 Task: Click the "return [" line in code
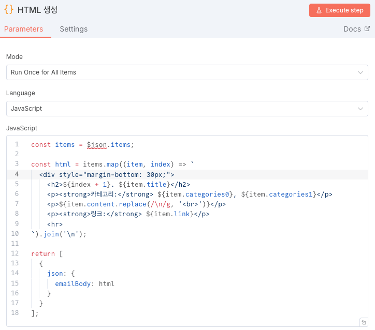click(x=47, y=253)
